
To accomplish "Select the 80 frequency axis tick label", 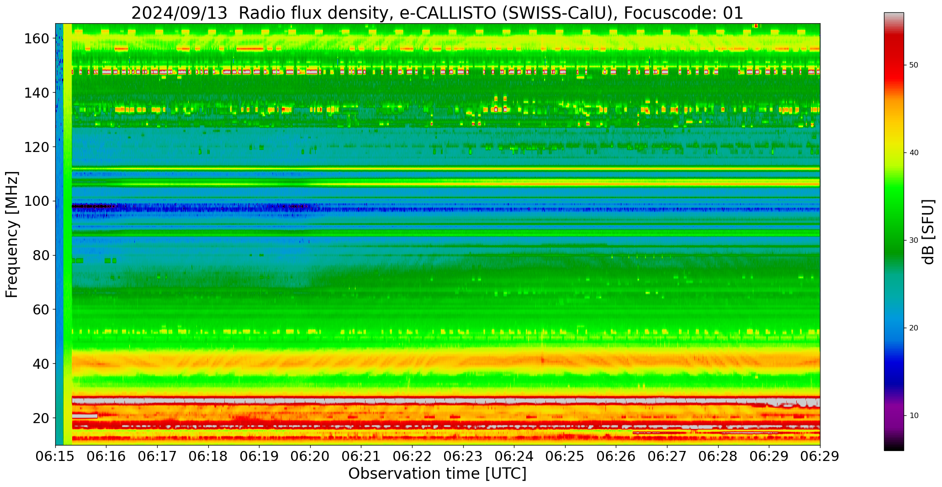I will pos(41,255).
